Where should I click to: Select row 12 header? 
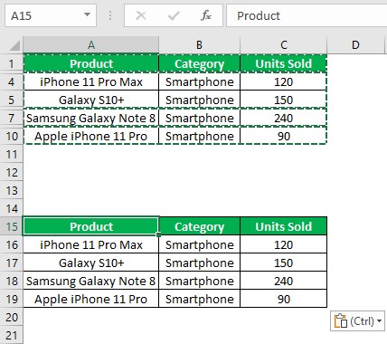[x=12, y=172]
